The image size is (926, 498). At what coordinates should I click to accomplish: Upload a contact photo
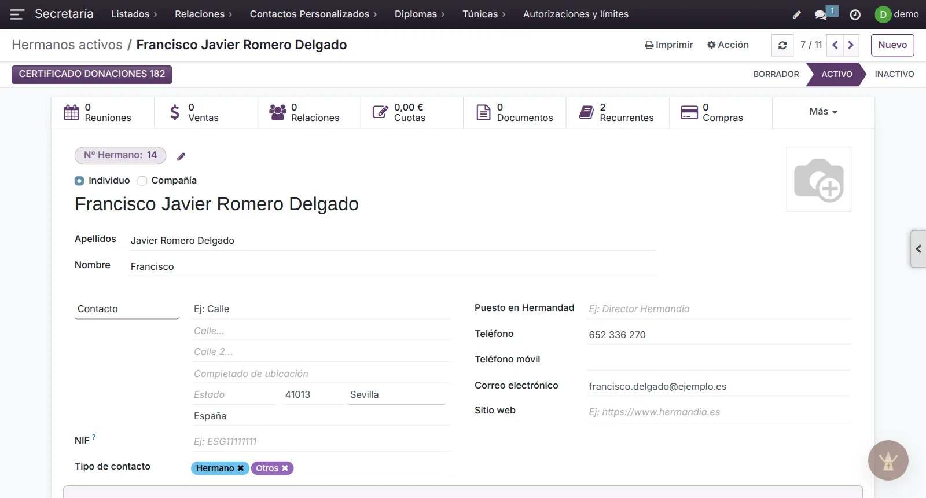click(x=819, y=179)
